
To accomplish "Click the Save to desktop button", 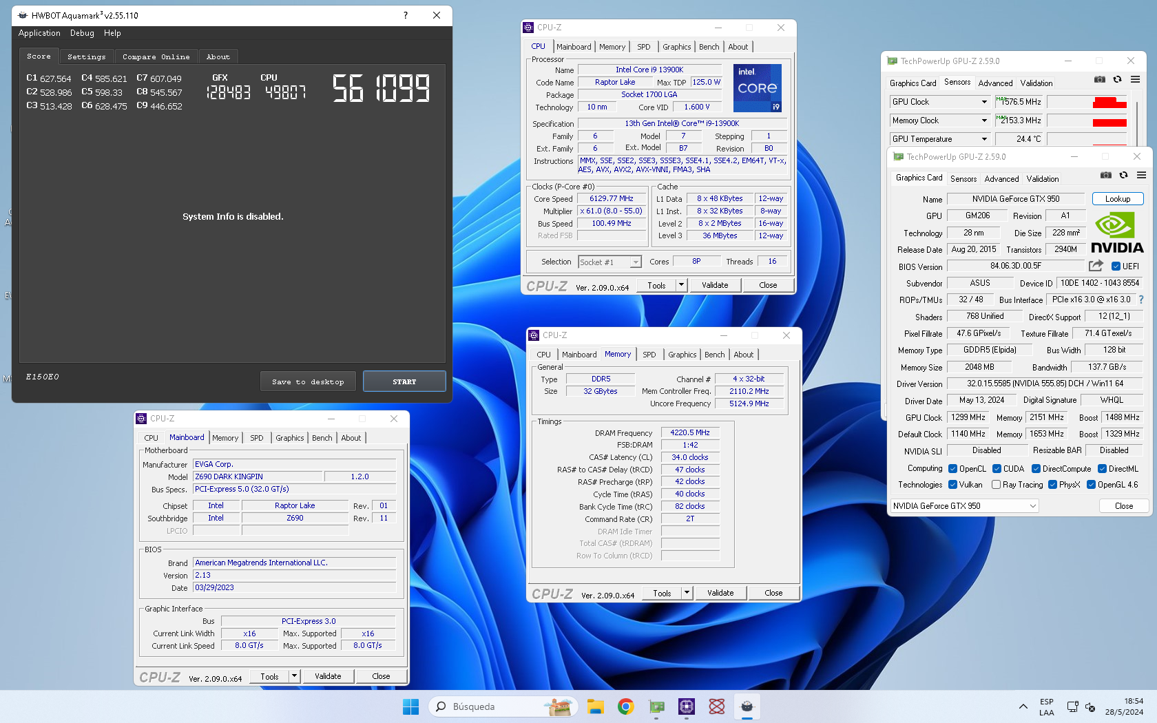I will [x=308, y=381].
